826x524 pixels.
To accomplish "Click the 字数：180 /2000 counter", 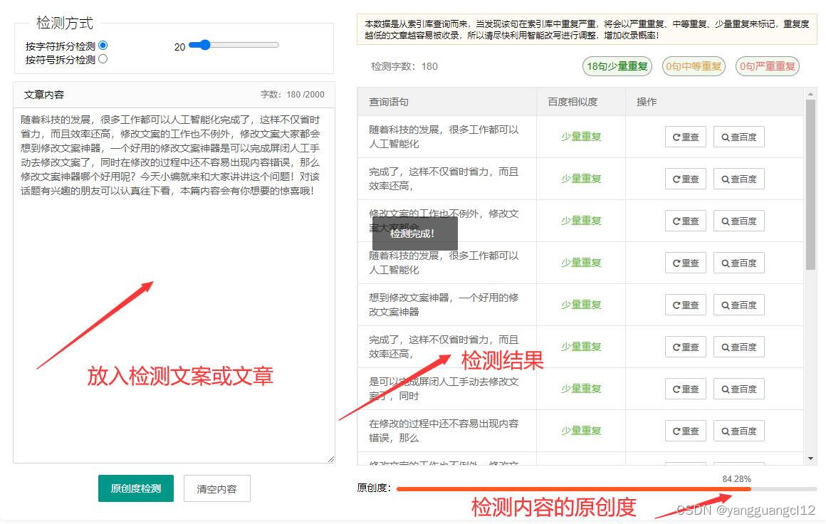I will tap(293, 94).
